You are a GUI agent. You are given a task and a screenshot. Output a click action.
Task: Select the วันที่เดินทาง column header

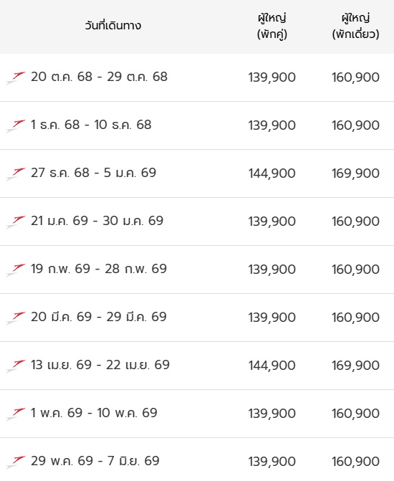coord(113,25)
